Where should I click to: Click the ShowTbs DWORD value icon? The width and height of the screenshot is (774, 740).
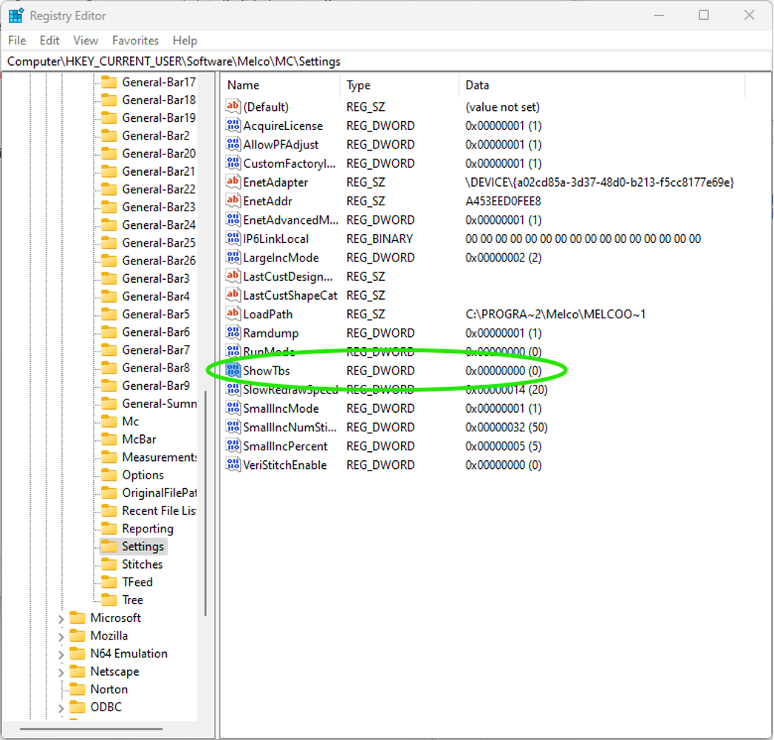coord(233,370)
